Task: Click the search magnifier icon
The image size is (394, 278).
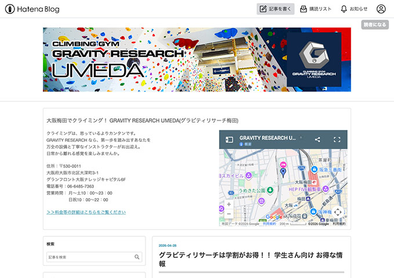Action: [137, 257]
